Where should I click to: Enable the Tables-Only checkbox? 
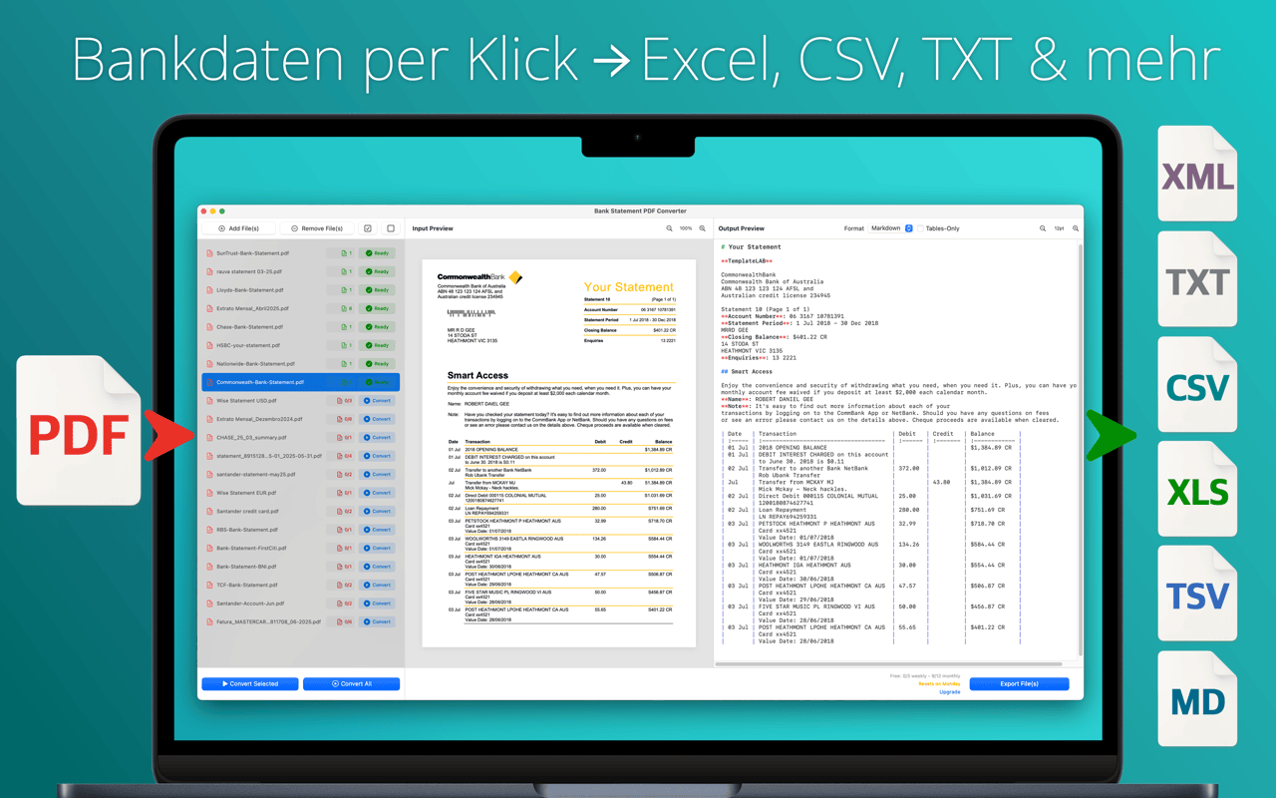[x=921, y=228]
